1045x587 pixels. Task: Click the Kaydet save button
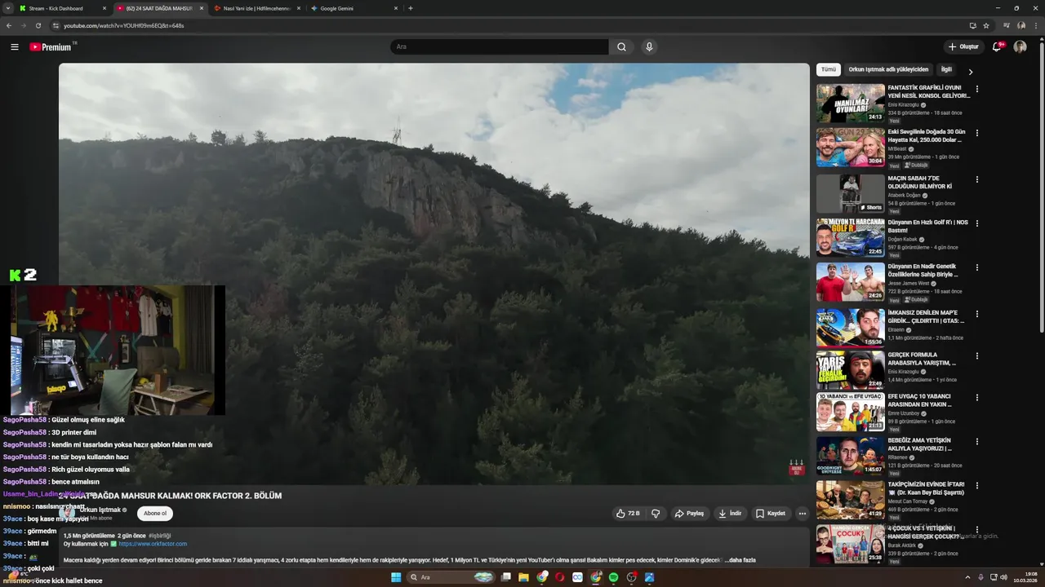(x=771, y=514)
